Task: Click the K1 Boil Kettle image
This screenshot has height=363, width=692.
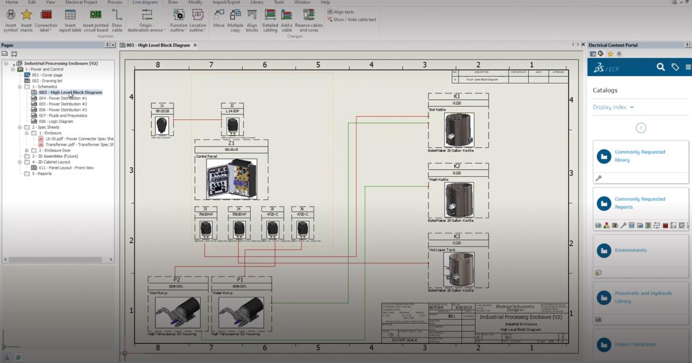Action: (459, 129)
